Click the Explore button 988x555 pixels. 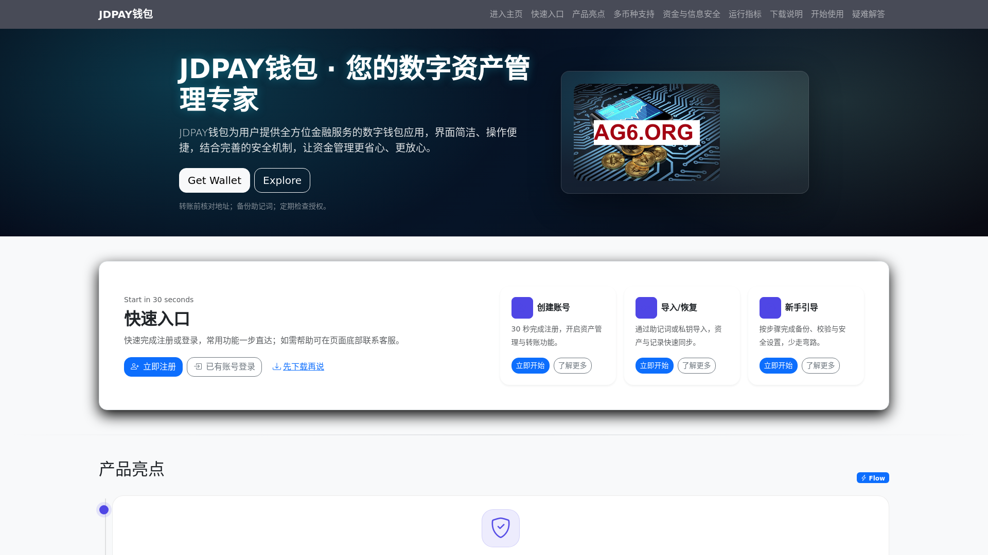282,180
